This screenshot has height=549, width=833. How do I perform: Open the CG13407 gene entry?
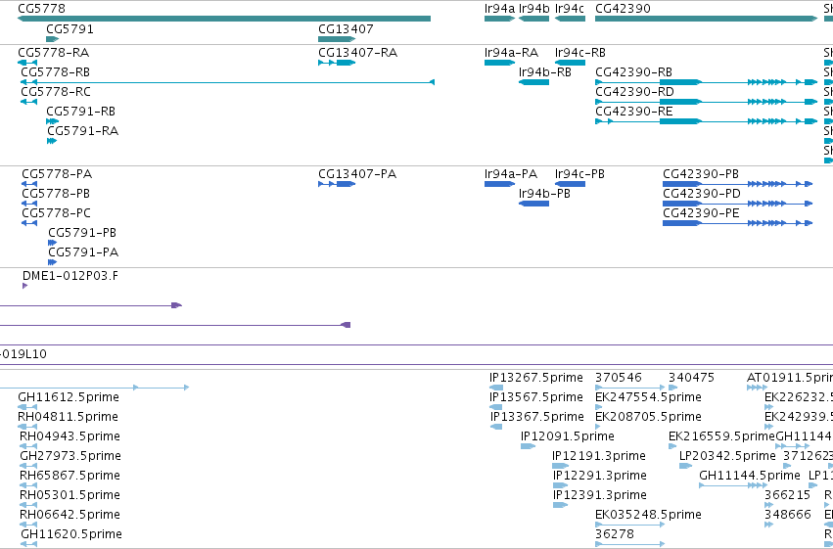pyautogui.click(x=337, y=39)
